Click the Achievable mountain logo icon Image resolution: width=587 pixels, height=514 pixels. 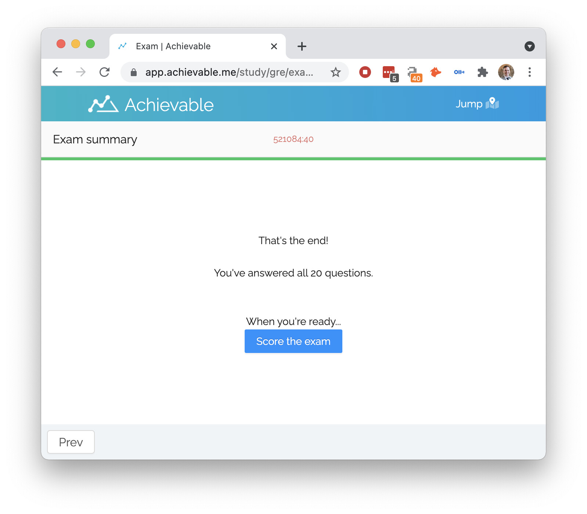(x=103, y=104)
